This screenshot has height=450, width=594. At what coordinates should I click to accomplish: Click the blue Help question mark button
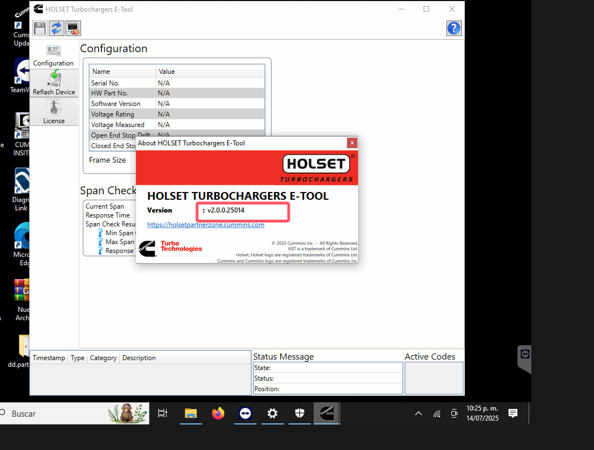(454, 28)
